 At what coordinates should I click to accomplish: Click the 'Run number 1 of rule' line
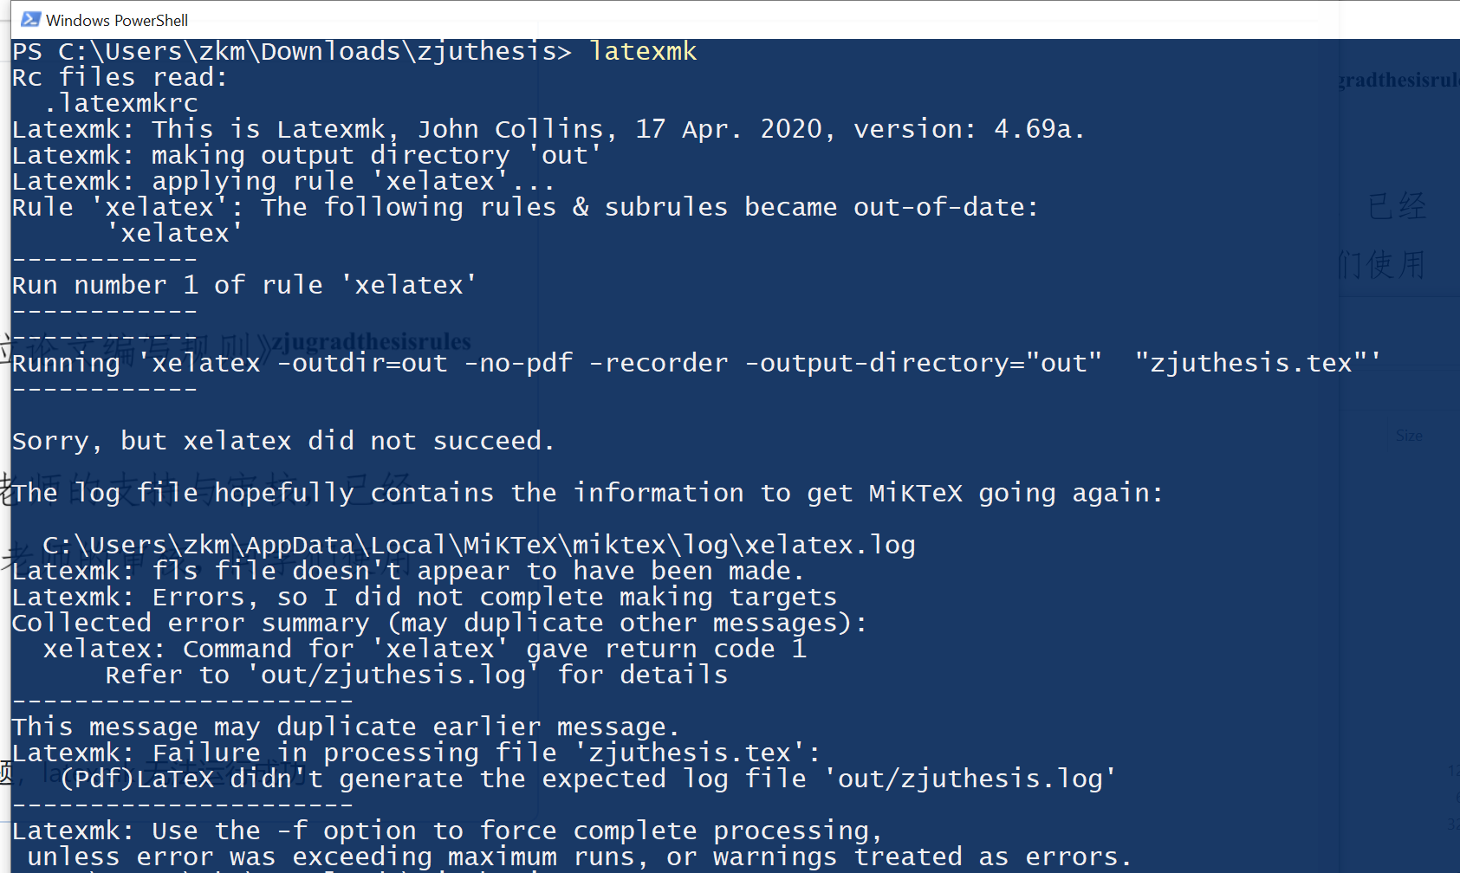(x=241, y=285)
